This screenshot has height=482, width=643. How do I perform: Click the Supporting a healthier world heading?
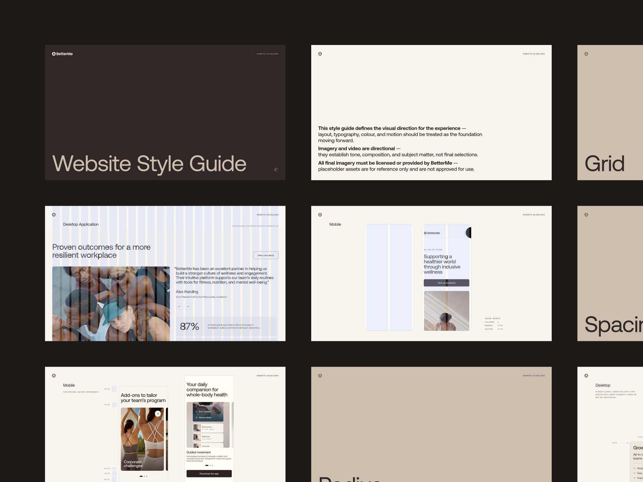point(442,264)
